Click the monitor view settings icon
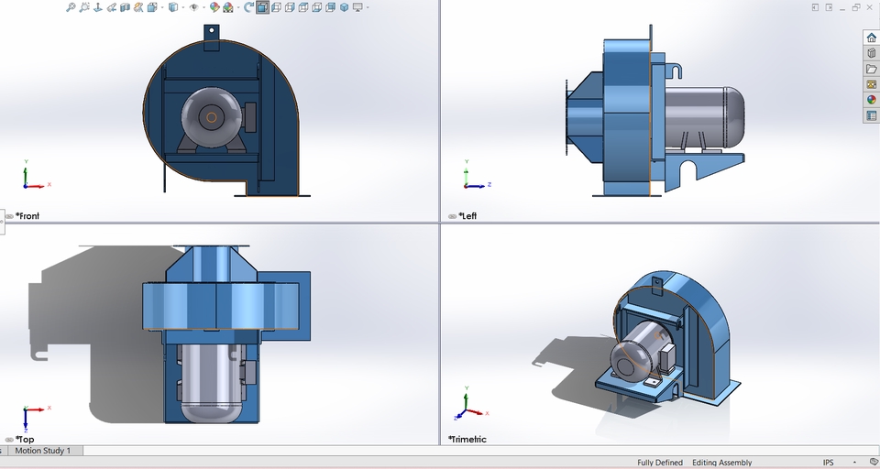This screenshot has width=880, height=469. click(x=358, y=7)
